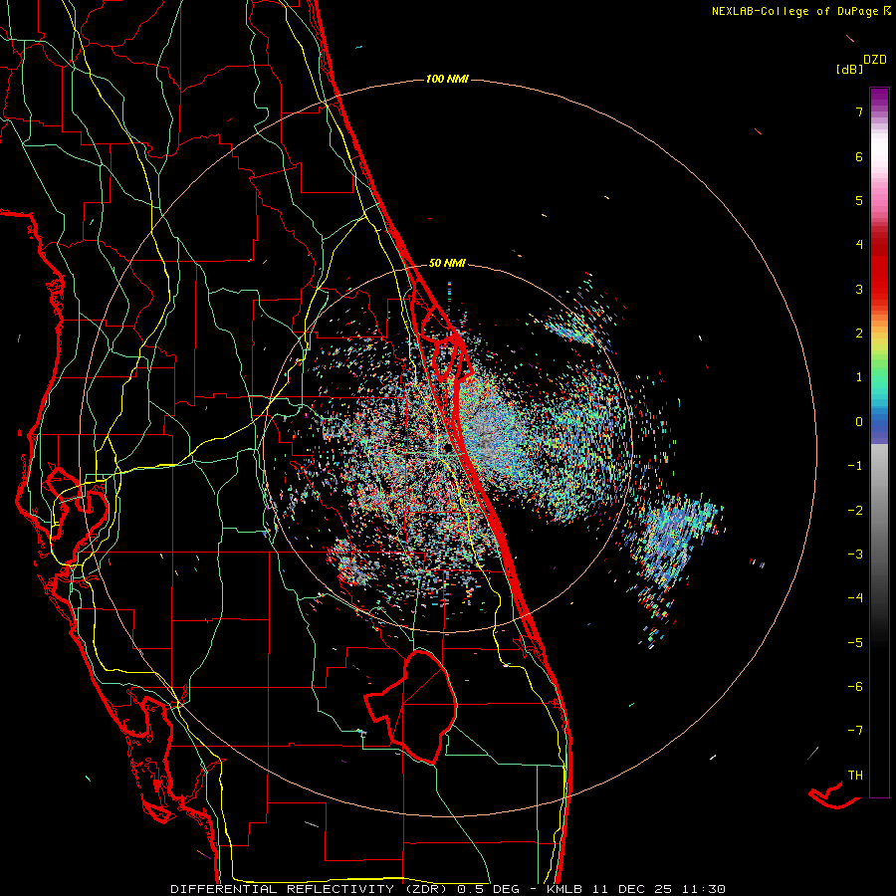The width and height of the screenshot is (896, 896).
Task: Click the "KMLB 11 DEC 25 11:30" timestamp
Action: point(636,889)
